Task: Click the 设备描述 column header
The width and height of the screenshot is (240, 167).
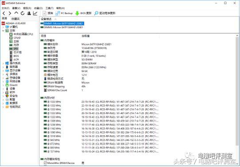Action: click(46, 19)
